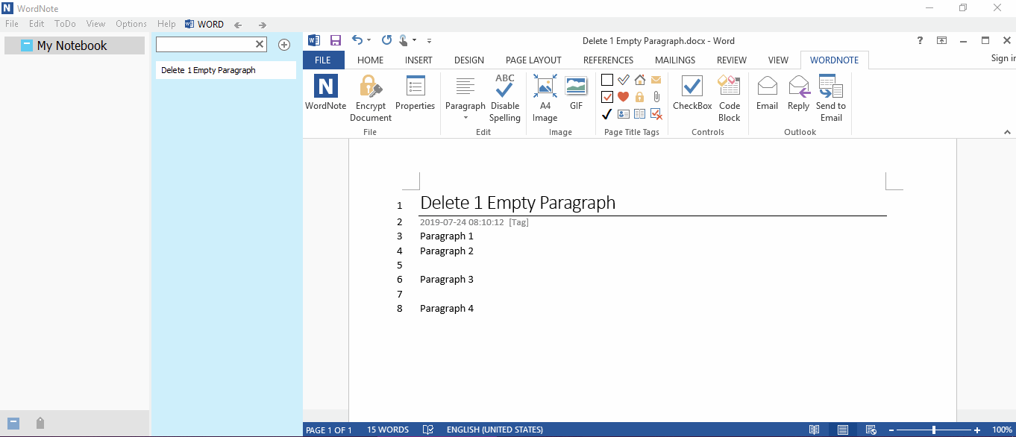The image size is (1016, 437).
Task: Click the WordNote ribbon button
Action: point(325,93)
